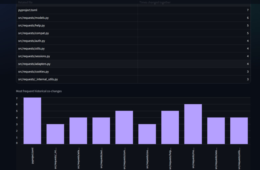Click the src/requests/adapters.py row
This screenshot has height=170, width=260.
[133, 64]
